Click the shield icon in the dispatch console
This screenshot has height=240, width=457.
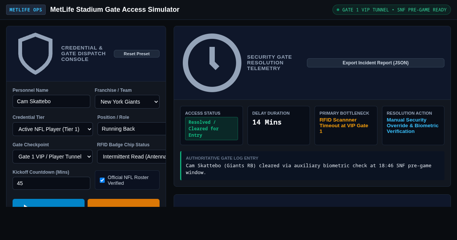point(35,54)
